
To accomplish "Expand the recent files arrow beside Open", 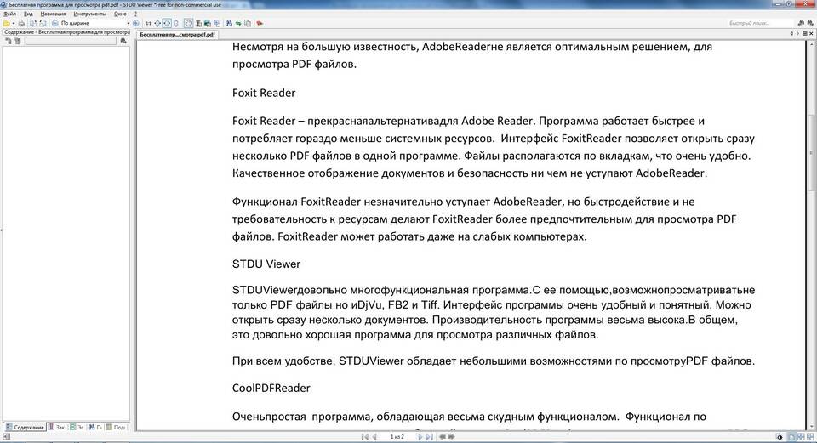I will tap(14, 24).
